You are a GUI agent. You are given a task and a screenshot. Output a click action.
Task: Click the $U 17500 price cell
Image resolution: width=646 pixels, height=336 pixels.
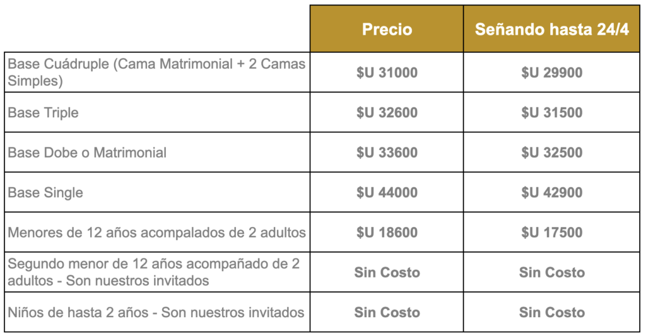tap(551, 233)
